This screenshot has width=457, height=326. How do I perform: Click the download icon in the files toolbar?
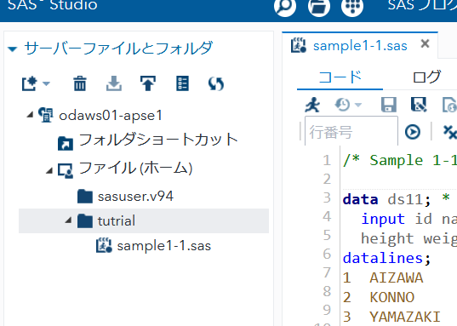click(114, 83)
